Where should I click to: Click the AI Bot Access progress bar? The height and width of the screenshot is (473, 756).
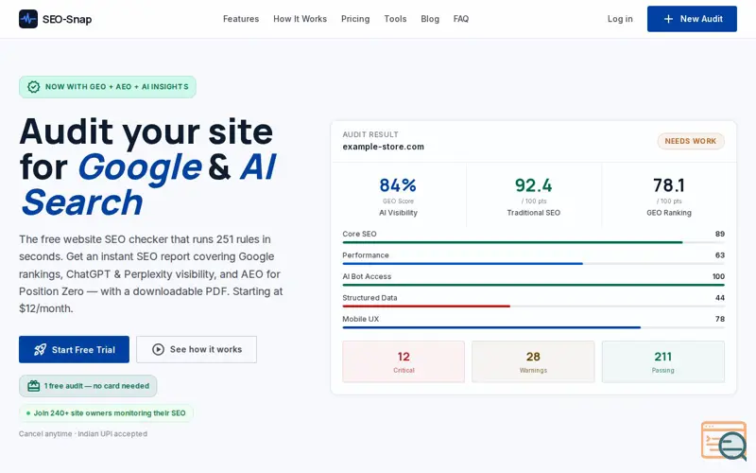point(533,285)
